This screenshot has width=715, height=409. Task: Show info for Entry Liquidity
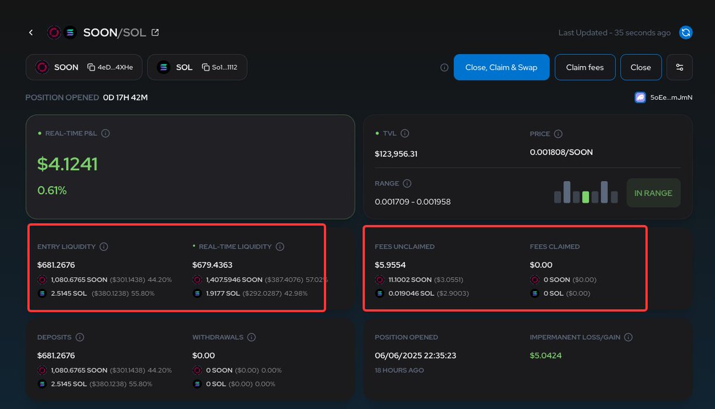pyautogui.click(x=104, y=246)
